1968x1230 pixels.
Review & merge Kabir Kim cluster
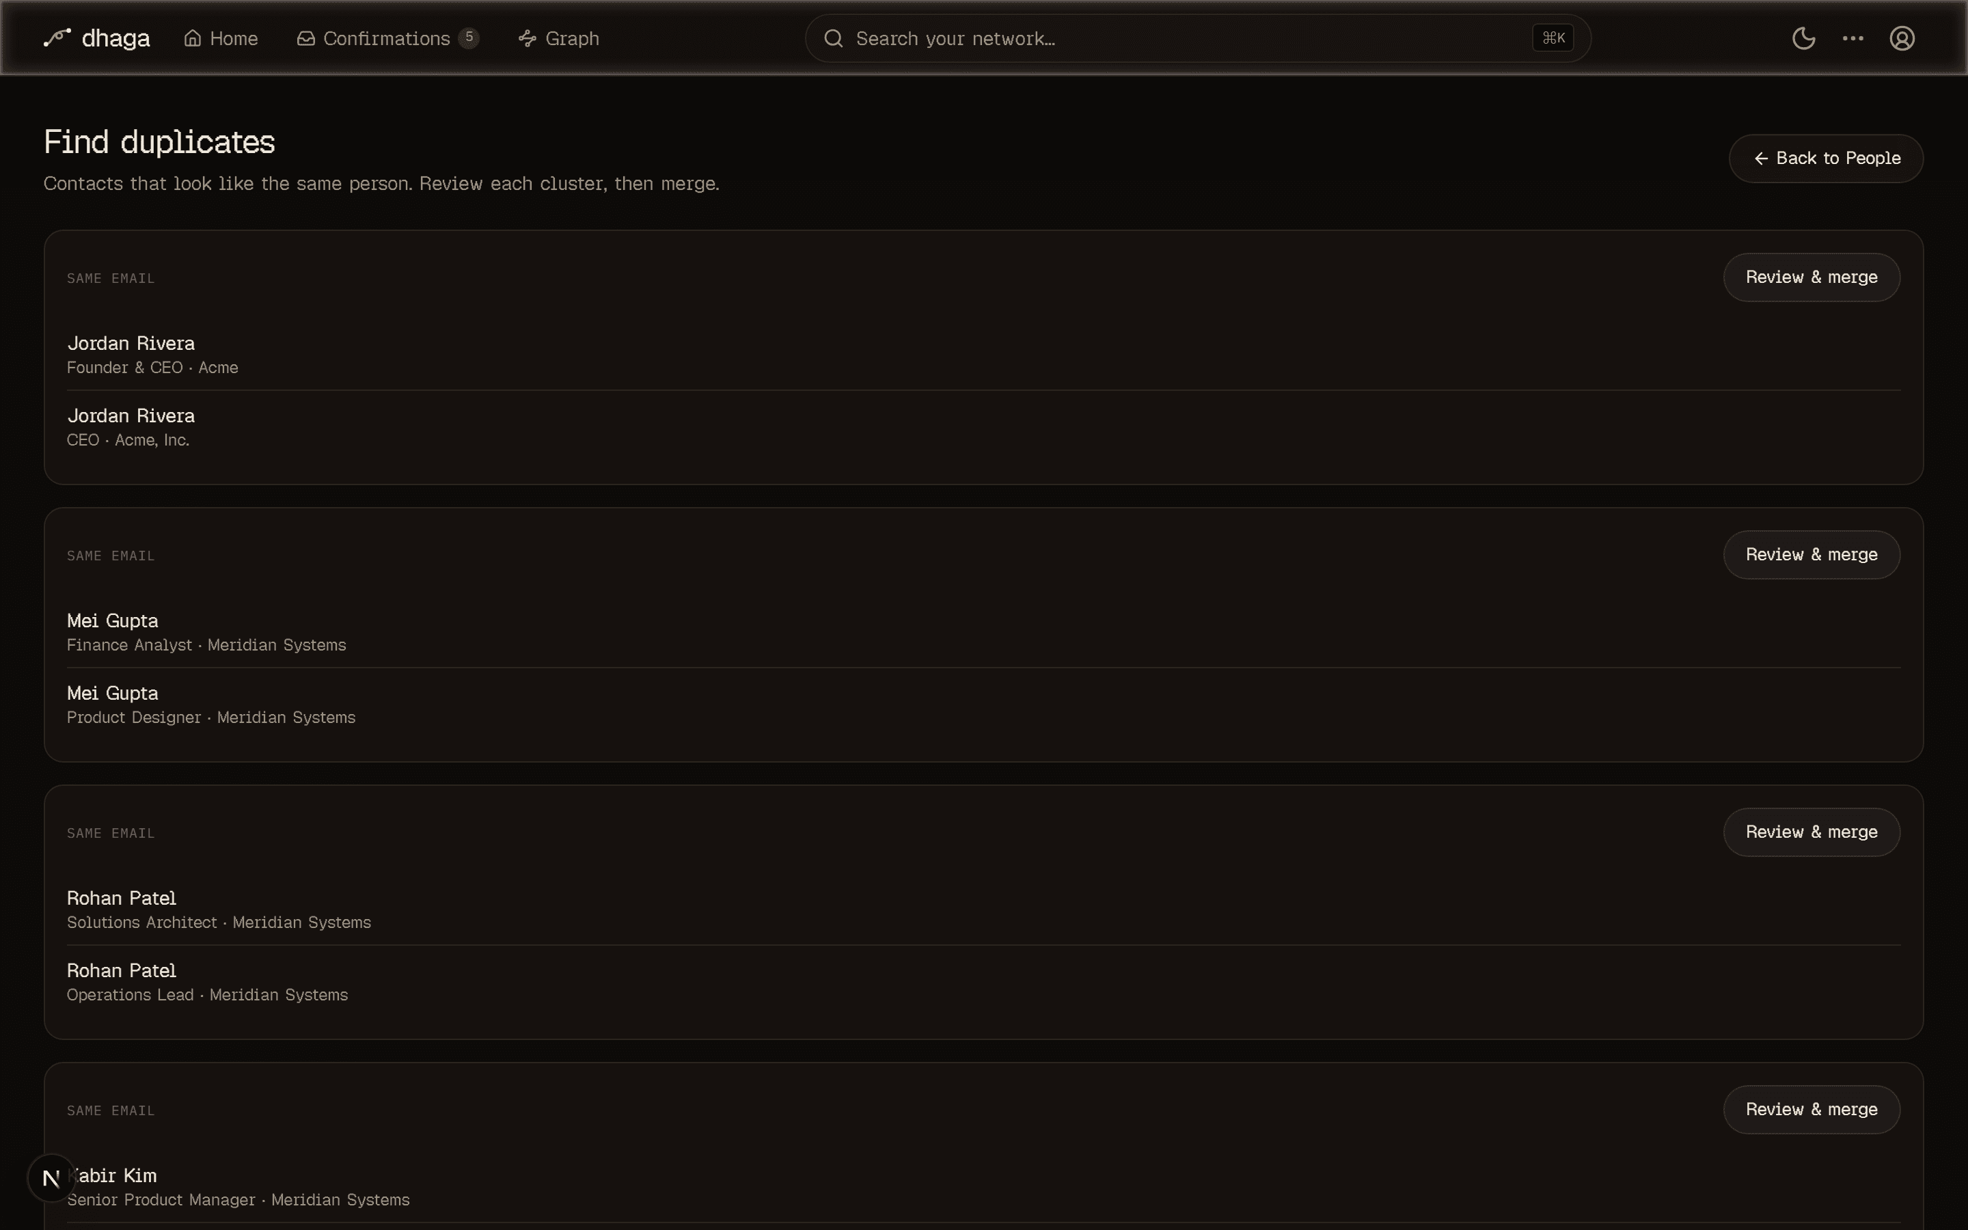point(1811,1110)
